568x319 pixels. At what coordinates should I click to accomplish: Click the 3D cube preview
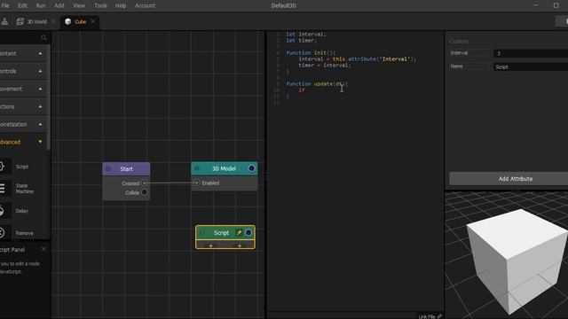(517, 261)
